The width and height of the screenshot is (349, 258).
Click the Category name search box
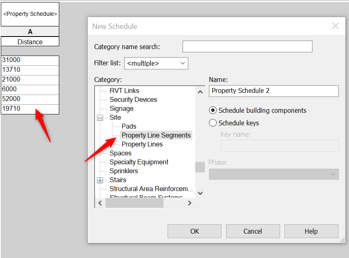pos(247,46)
